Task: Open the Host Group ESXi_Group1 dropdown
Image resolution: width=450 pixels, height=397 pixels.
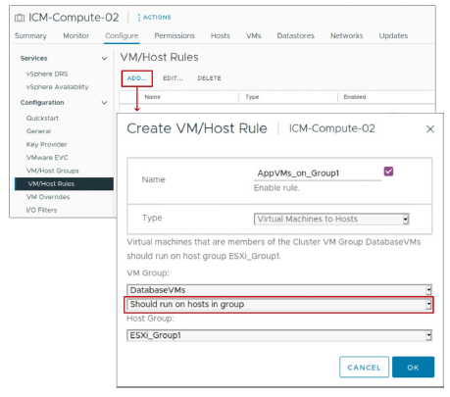Action: click(x=279, y=335)
